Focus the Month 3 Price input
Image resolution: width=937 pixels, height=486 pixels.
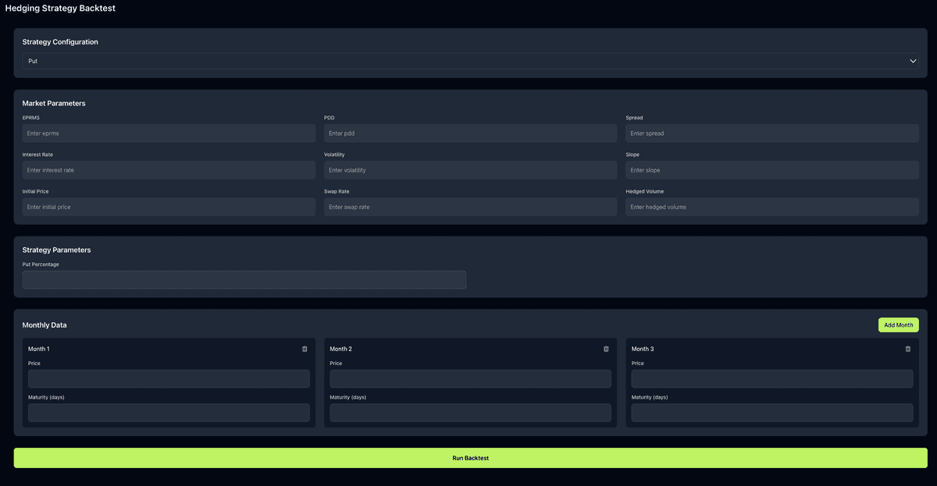[771, 378]
